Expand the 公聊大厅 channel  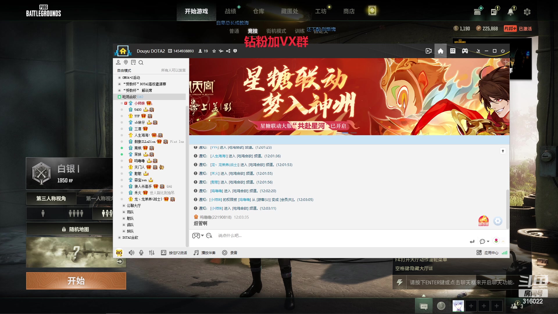pos(134,206)
